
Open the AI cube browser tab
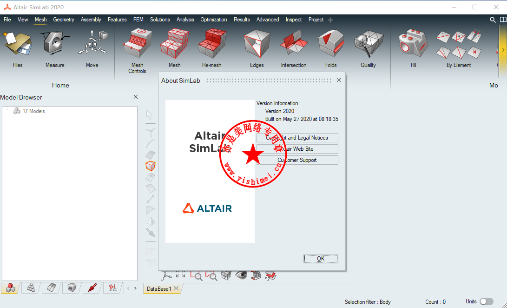72,288
